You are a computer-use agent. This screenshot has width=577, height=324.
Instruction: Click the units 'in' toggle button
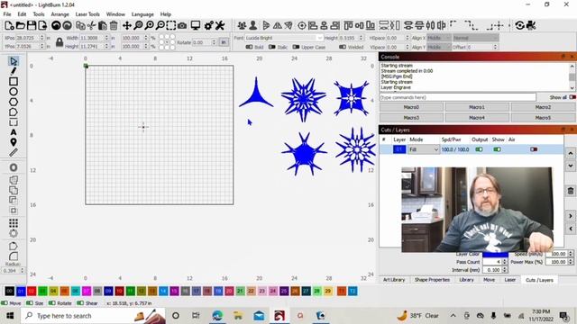(224, 42)
